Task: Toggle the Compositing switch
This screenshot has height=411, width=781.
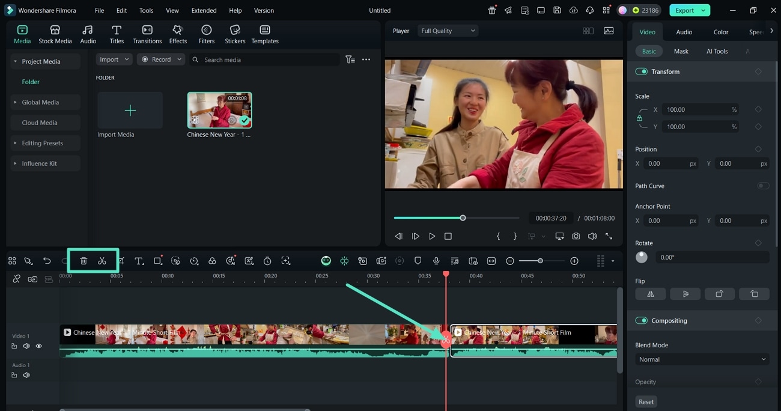Action: click(x=641, y=320)
